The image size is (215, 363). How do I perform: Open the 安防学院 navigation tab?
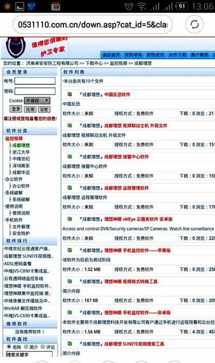point(133,55)
